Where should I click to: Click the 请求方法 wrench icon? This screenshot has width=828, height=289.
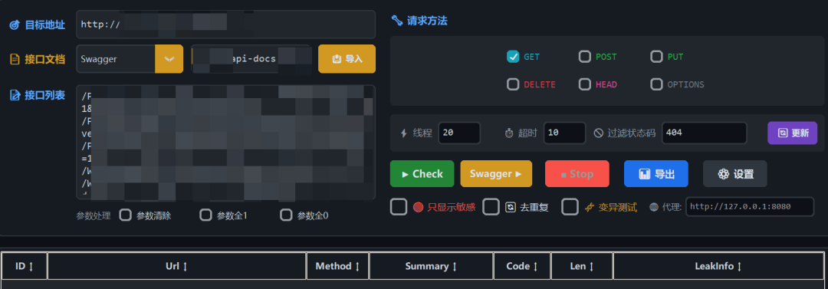point(396,21)
